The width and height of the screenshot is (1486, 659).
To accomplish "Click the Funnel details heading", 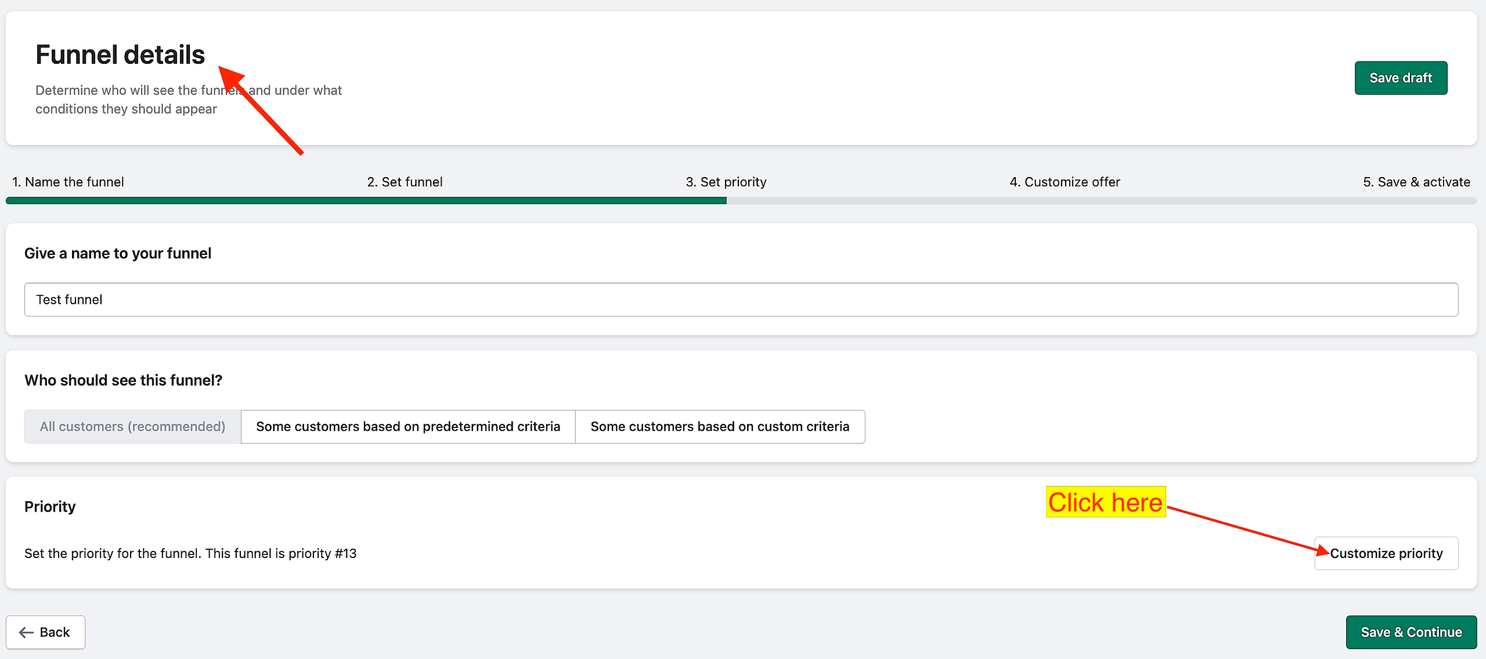I will [120, 55].
